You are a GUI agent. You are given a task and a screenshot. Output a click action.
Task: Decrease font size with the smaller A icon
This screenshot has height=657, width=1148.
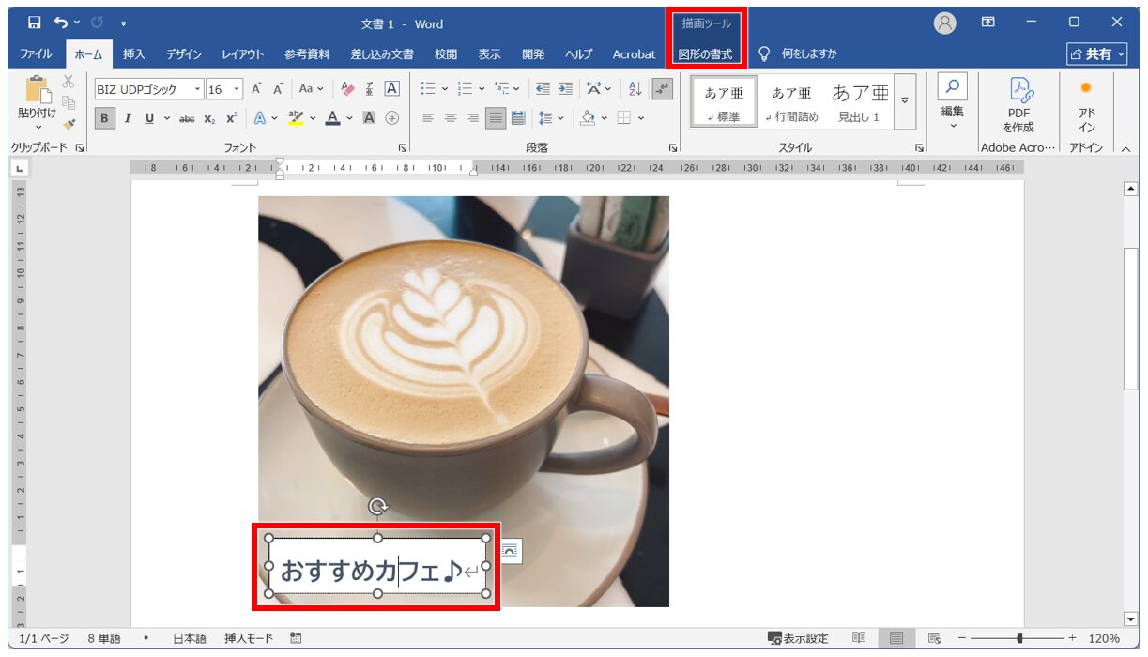point(278,89)
